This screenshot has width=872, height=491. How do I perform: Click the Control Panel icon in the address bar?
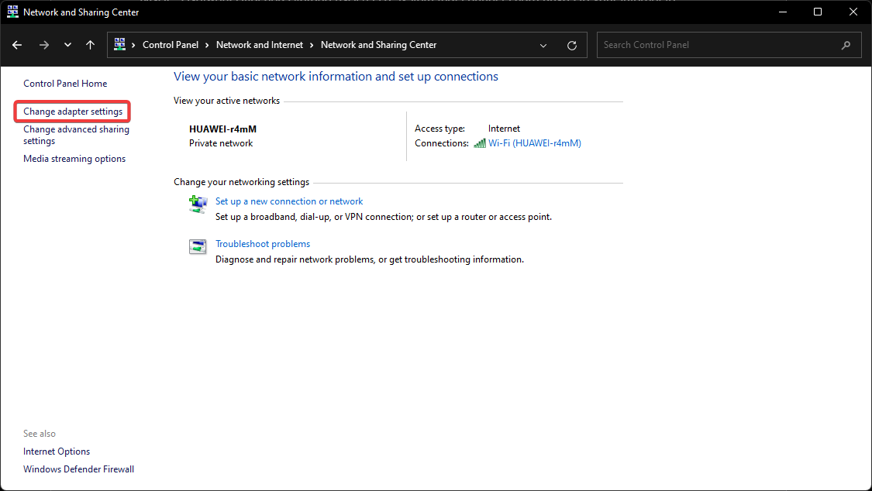(120, 44)
